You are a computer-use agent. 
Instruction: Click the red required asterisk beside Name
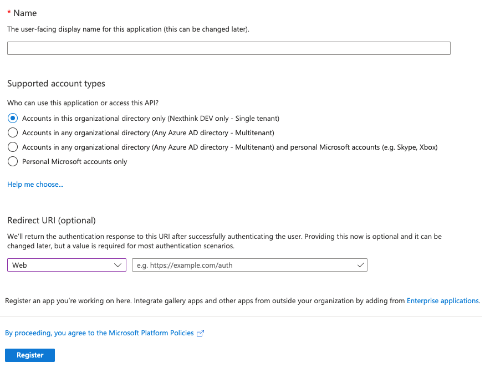[9, 13]
